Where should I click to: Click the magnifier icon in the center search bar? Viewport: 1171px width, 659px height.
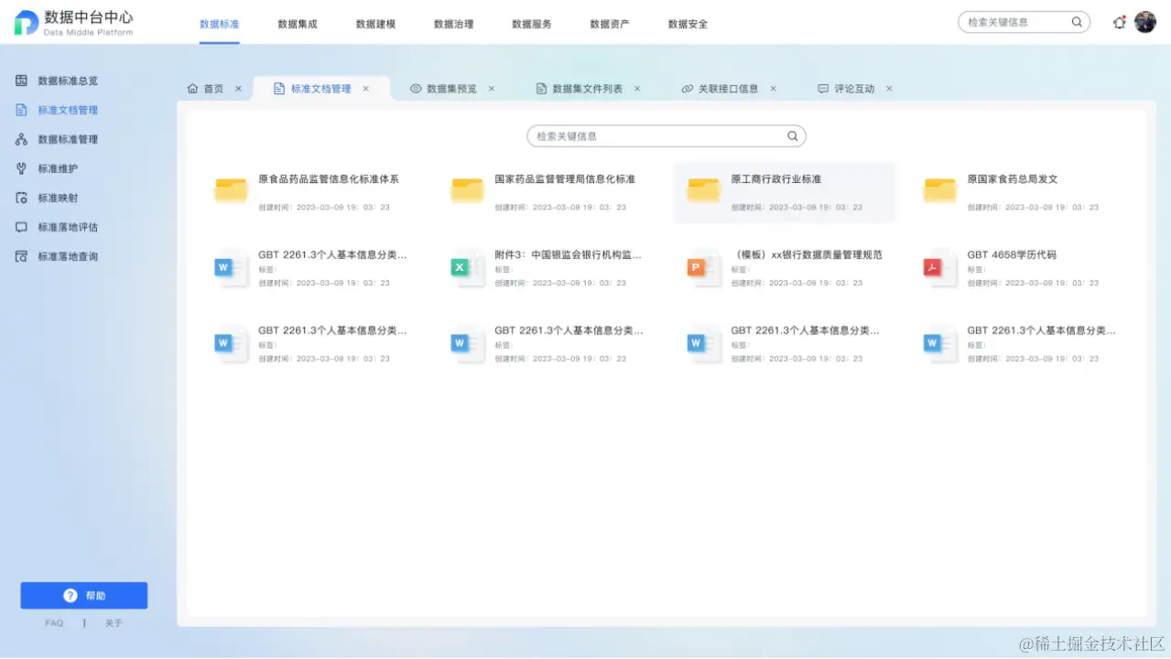(791, 135)
